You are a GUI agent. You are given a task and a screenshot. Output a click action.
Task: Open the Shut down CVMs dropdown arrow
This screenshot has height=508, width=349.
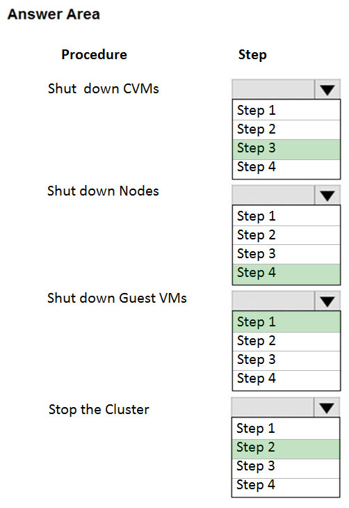tap(327, 89)
